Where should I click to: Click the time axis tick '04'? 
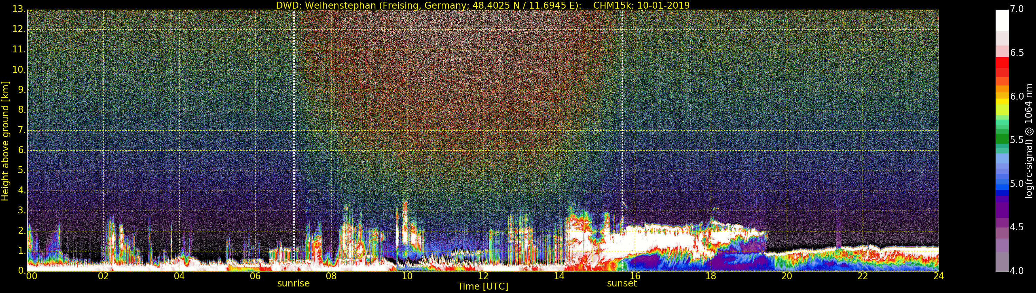pyautogui.click(x=179, y=276)
